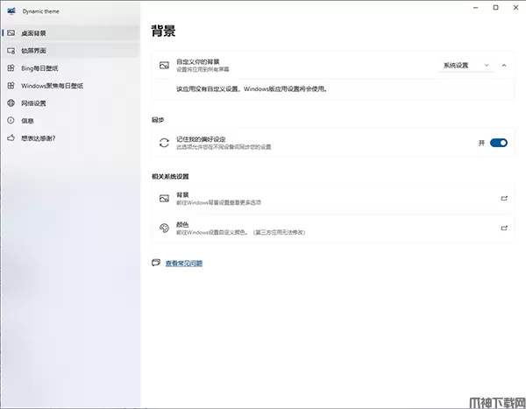Click the info circle icon
The image size is (526, 409).
tap(11, 120)
